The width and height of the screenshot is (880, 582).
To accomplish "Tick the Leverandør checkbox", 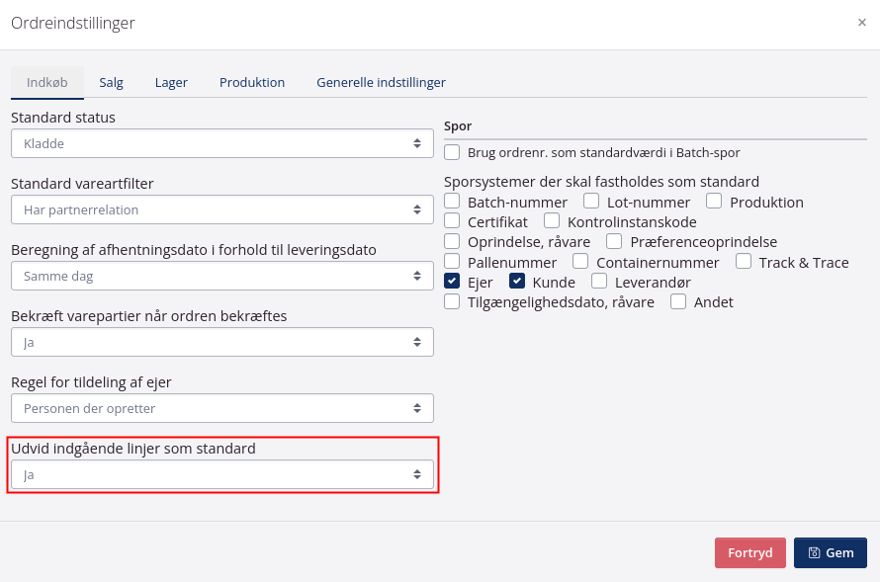I will (x=598, y=282).
